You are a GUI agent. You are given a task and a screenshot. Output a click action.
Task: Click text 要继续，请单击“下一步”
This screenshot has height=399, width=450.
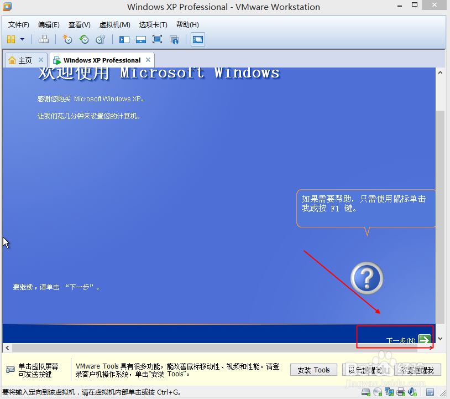coord(56,287)
